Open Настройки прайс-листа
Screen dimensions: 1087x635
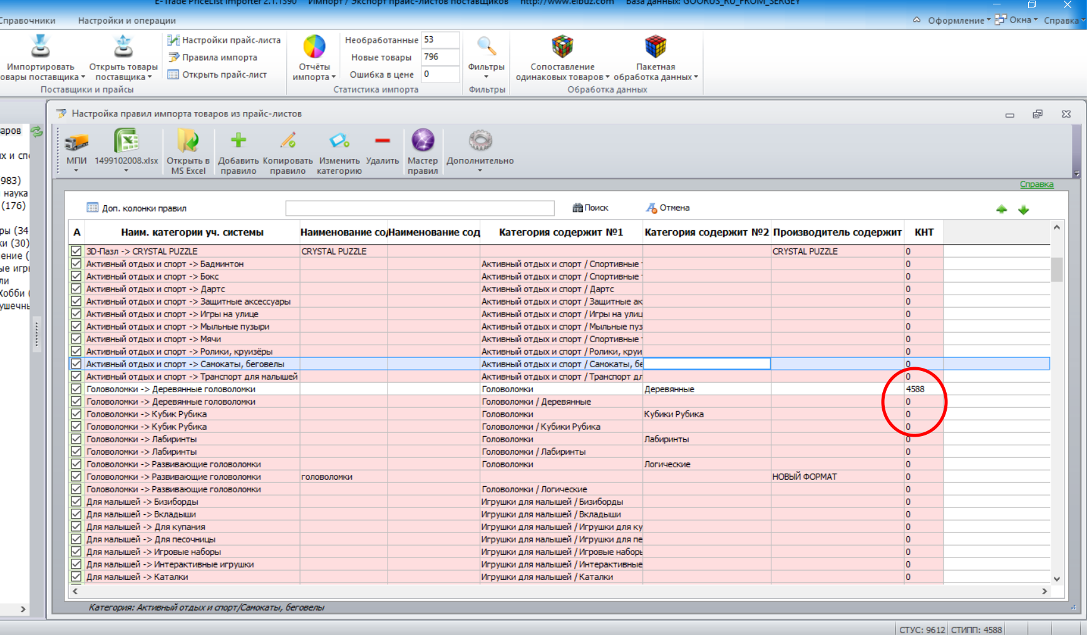coord(224,40)
